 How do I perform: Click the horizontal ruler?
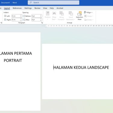point(77,26)
